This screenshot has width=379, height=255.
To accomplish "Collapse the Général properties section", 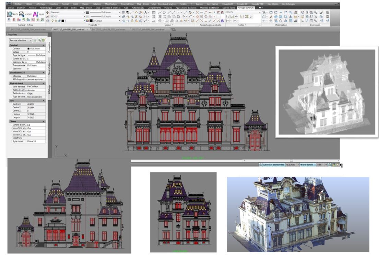I will pyautogui.click(x=43, y=45).
